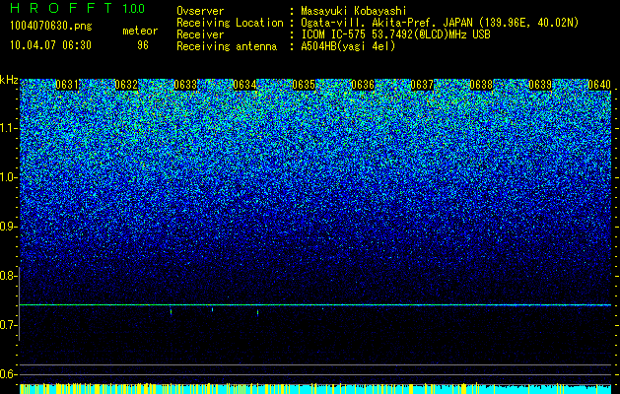Image resolution: width=620 pixels, height=394 pixels.
Task: Click the 0.8 kHz axis label
Action: click(x=9, y=276)
